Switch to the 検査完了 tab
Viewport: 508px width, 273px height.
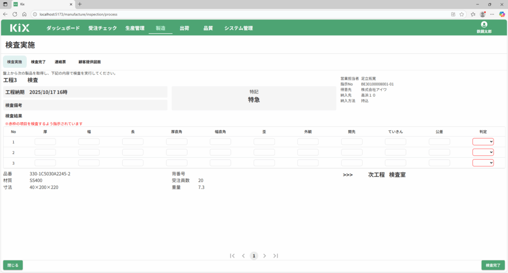coord(38,62)
